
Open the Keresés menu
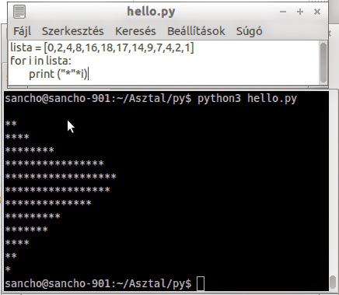pos(135,31)
